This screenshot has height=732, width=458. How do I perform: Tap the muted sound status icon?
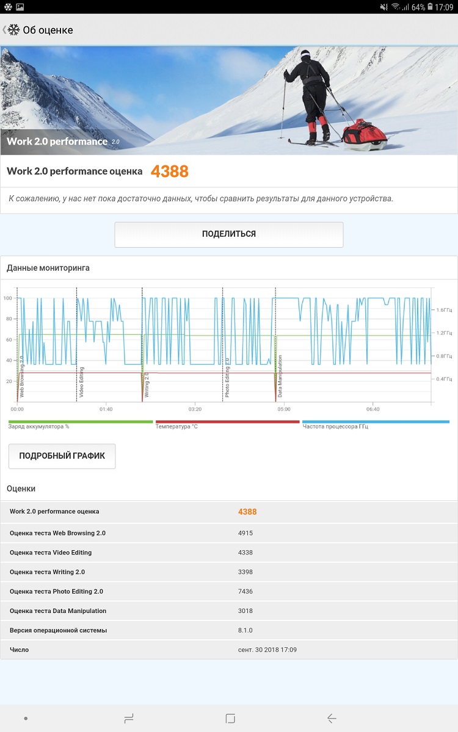click(x=383, y=7)
